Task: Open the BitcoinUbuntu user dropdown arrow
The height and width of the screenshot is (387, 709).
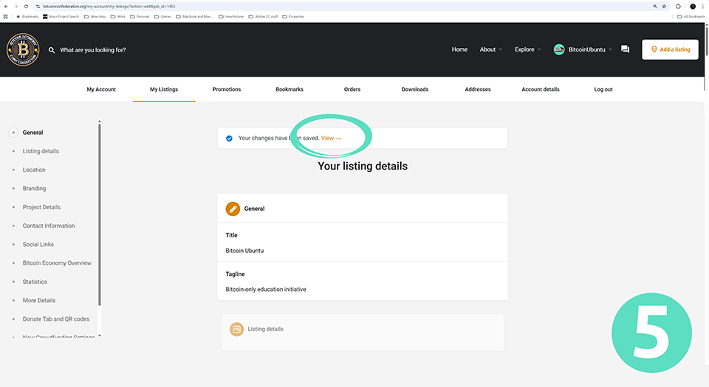Action: 610,50
